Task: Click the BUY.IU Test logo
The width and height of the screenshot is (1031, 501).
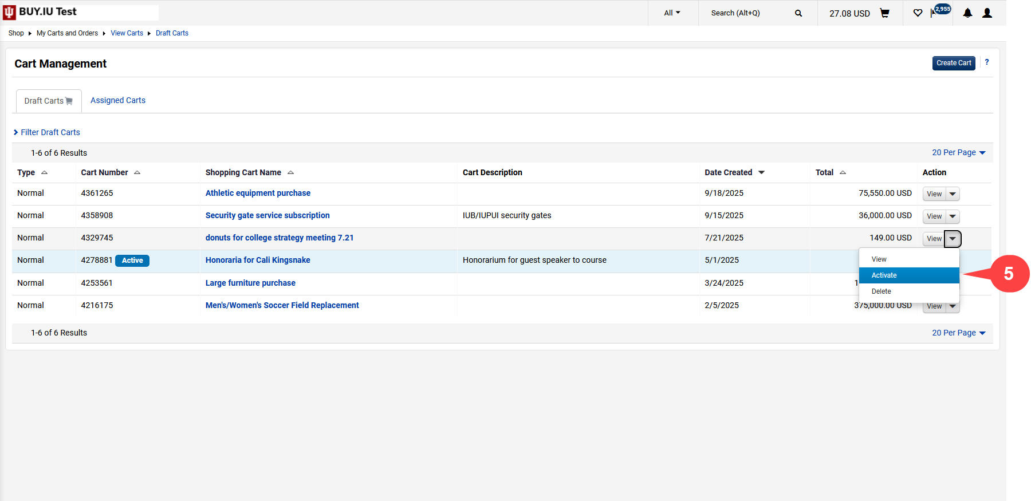Action: pos(40,12)
